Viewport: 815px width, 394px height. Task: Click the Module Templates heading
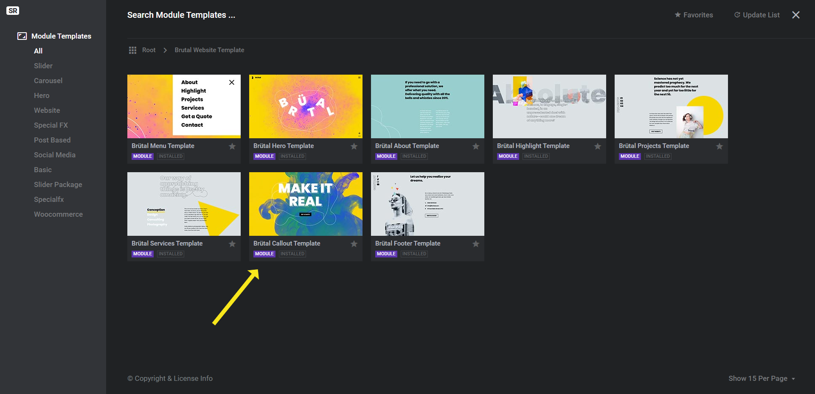click(x=61, y=36)
